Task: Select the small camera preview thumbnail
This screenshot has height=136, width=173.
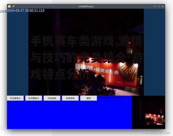Action: 148,112
